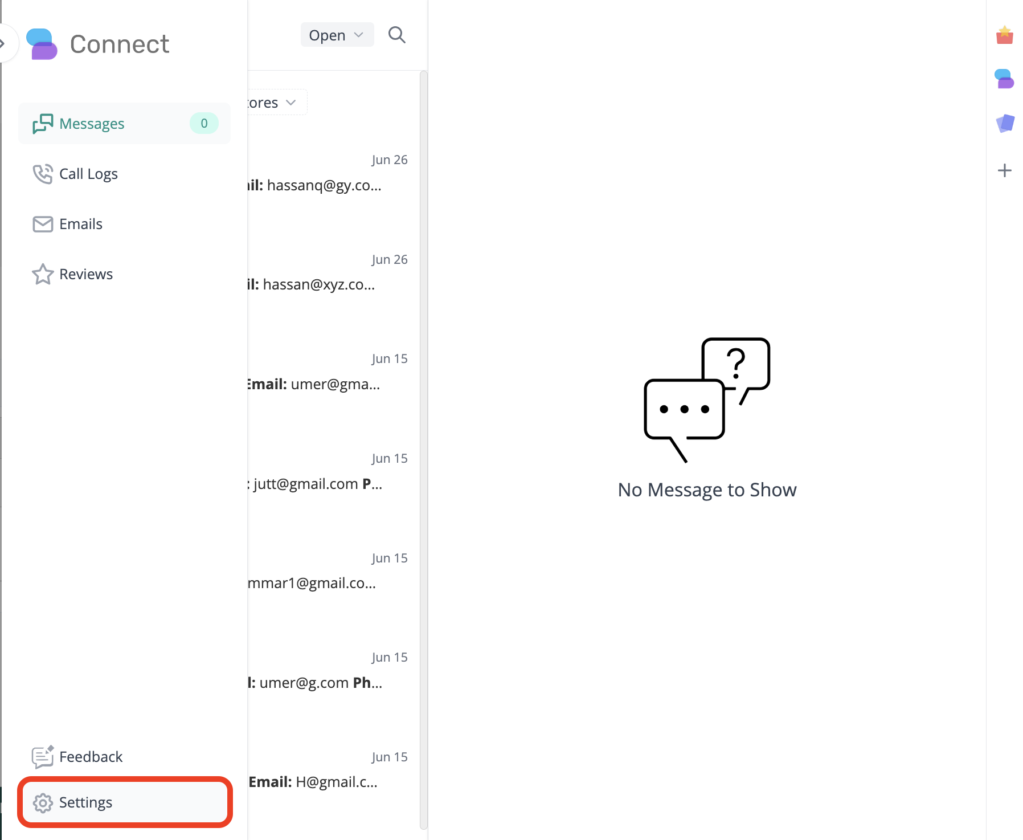
Task: Click the Reviews star icon
Action: tap(43, 274)
